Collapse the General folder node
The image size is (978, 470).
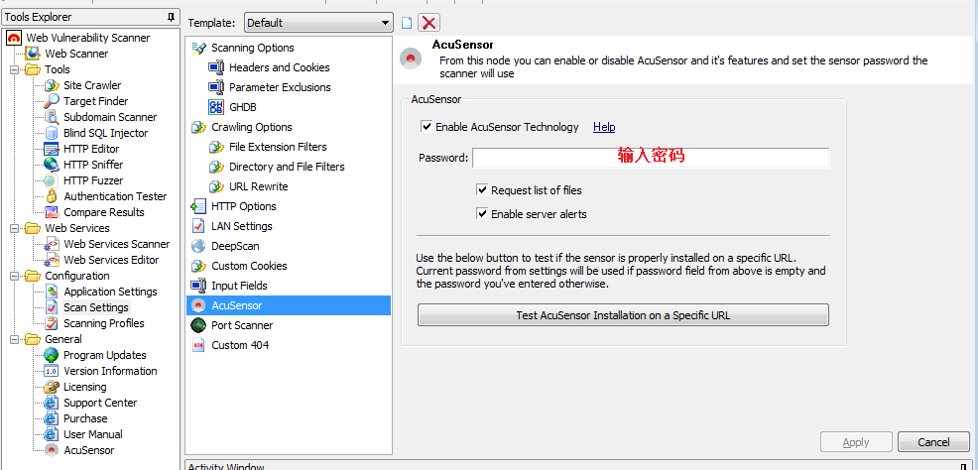pos(15,339)
